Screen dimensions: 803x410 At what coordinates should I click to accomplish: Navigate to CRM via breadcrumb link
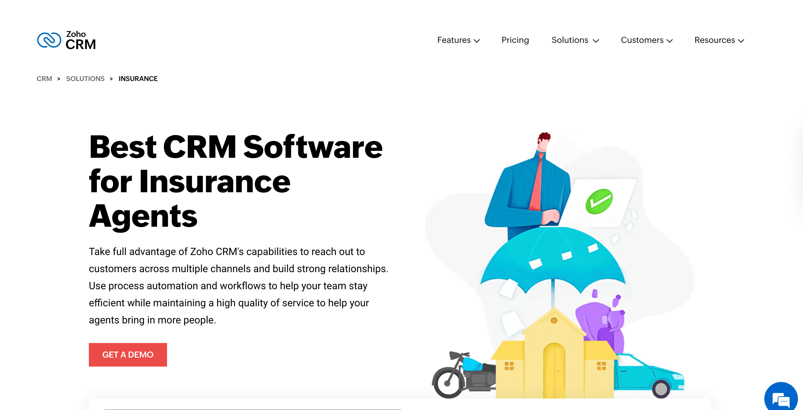coord(44,78)
